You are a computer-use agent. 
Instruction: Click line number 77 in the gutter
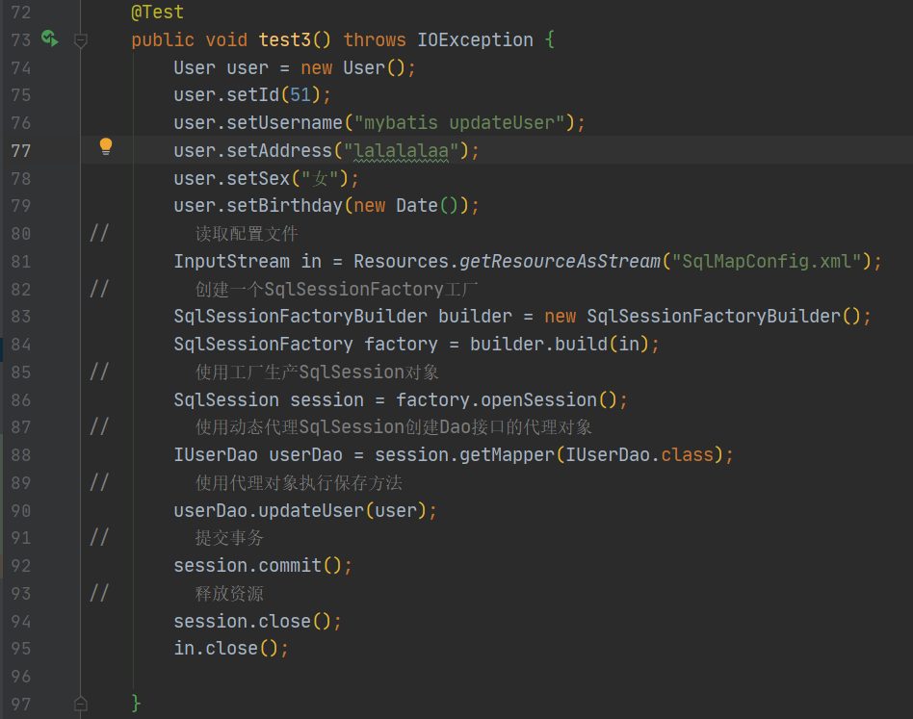[x=21, y=151]
